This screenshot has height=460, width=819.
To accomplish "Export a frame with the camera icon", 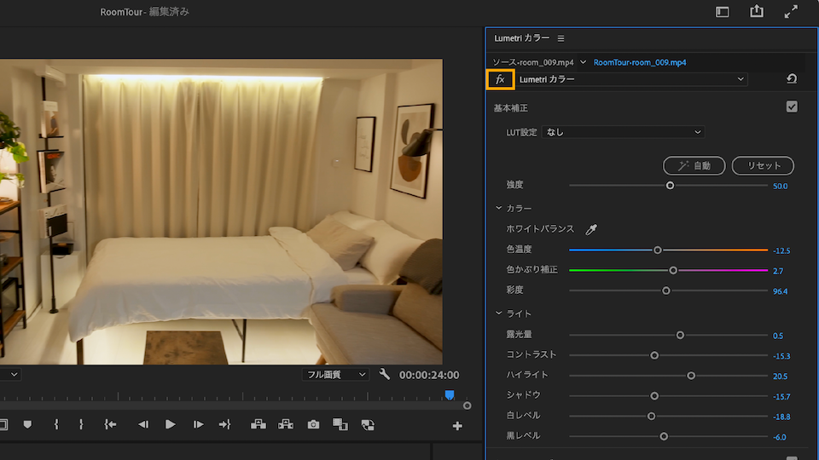I will [x=313, y=424].
